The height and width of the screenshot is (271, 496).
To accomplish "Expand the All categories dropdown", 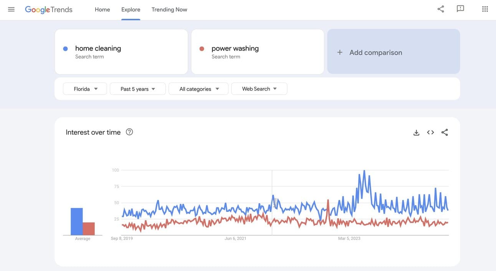I will [x=198, y=89].
